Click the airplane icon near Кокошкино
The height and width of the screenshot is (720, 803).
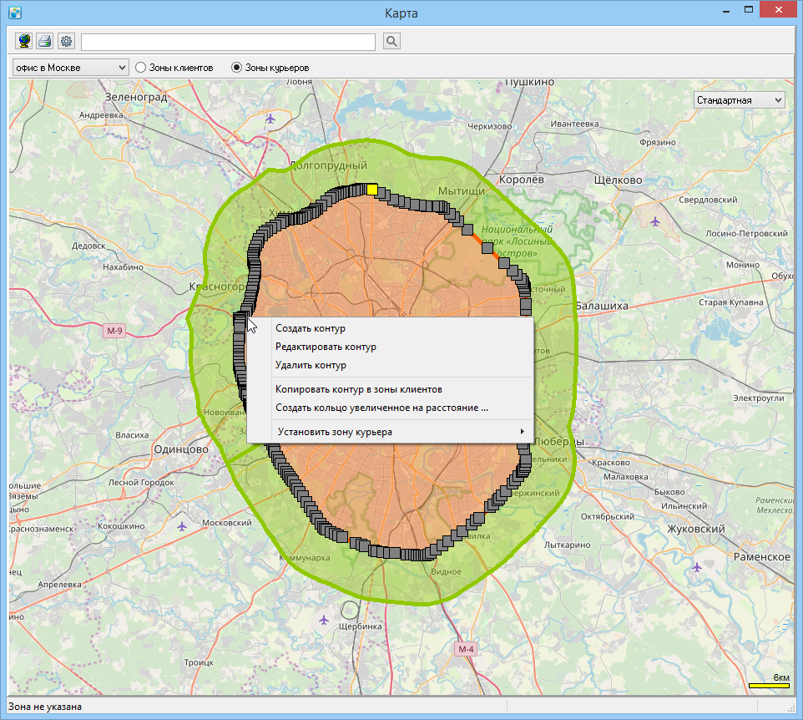182,526
